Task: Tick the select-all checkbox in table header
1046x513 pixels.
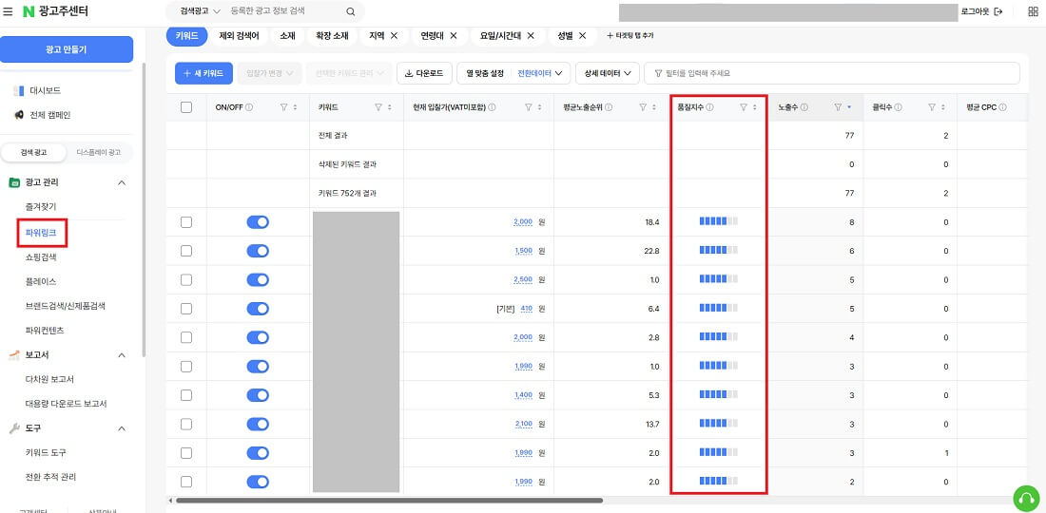Action: coord(186,107)
